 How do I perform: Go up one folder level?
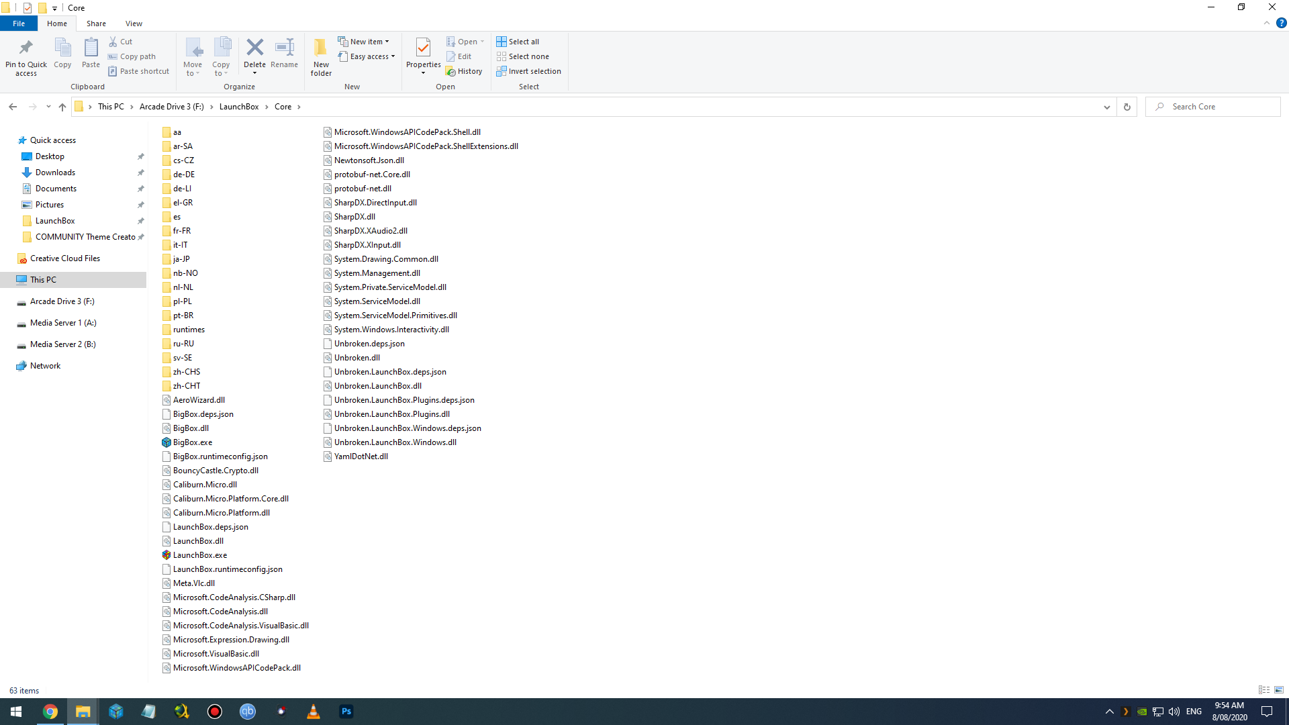[62, 107]
